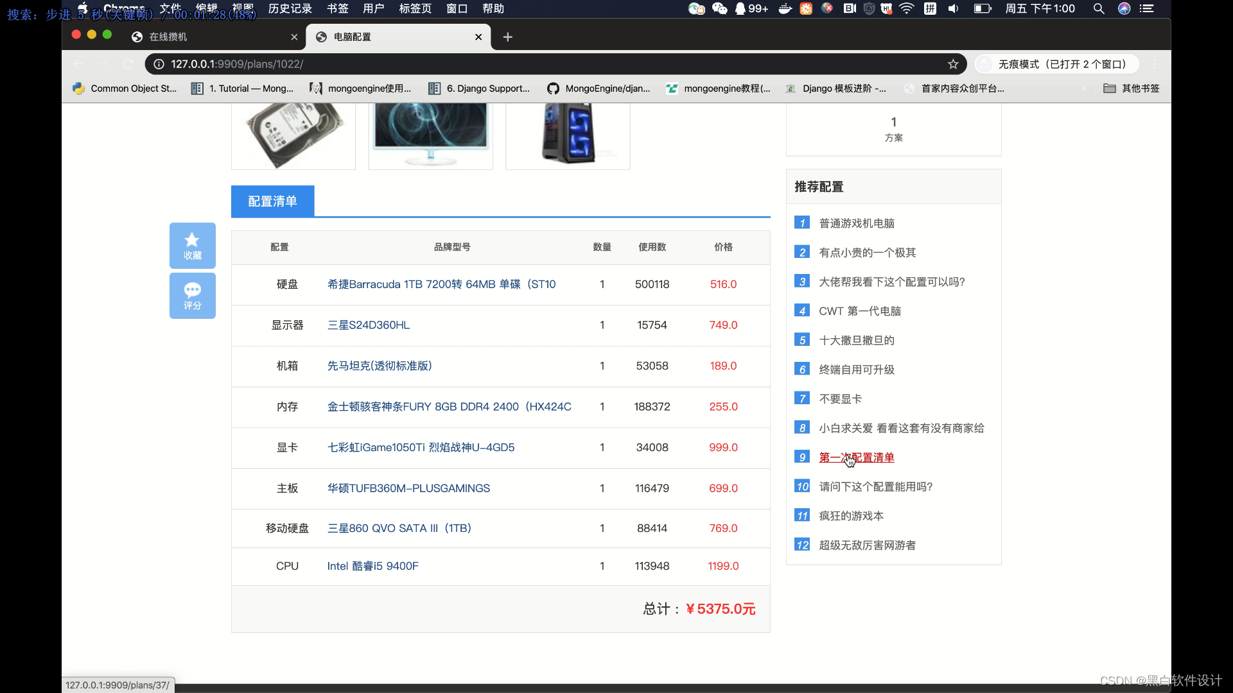Open the mongoengine使用... bookmark
This screenshot has height=693, width=1233.
click(360, 89)
